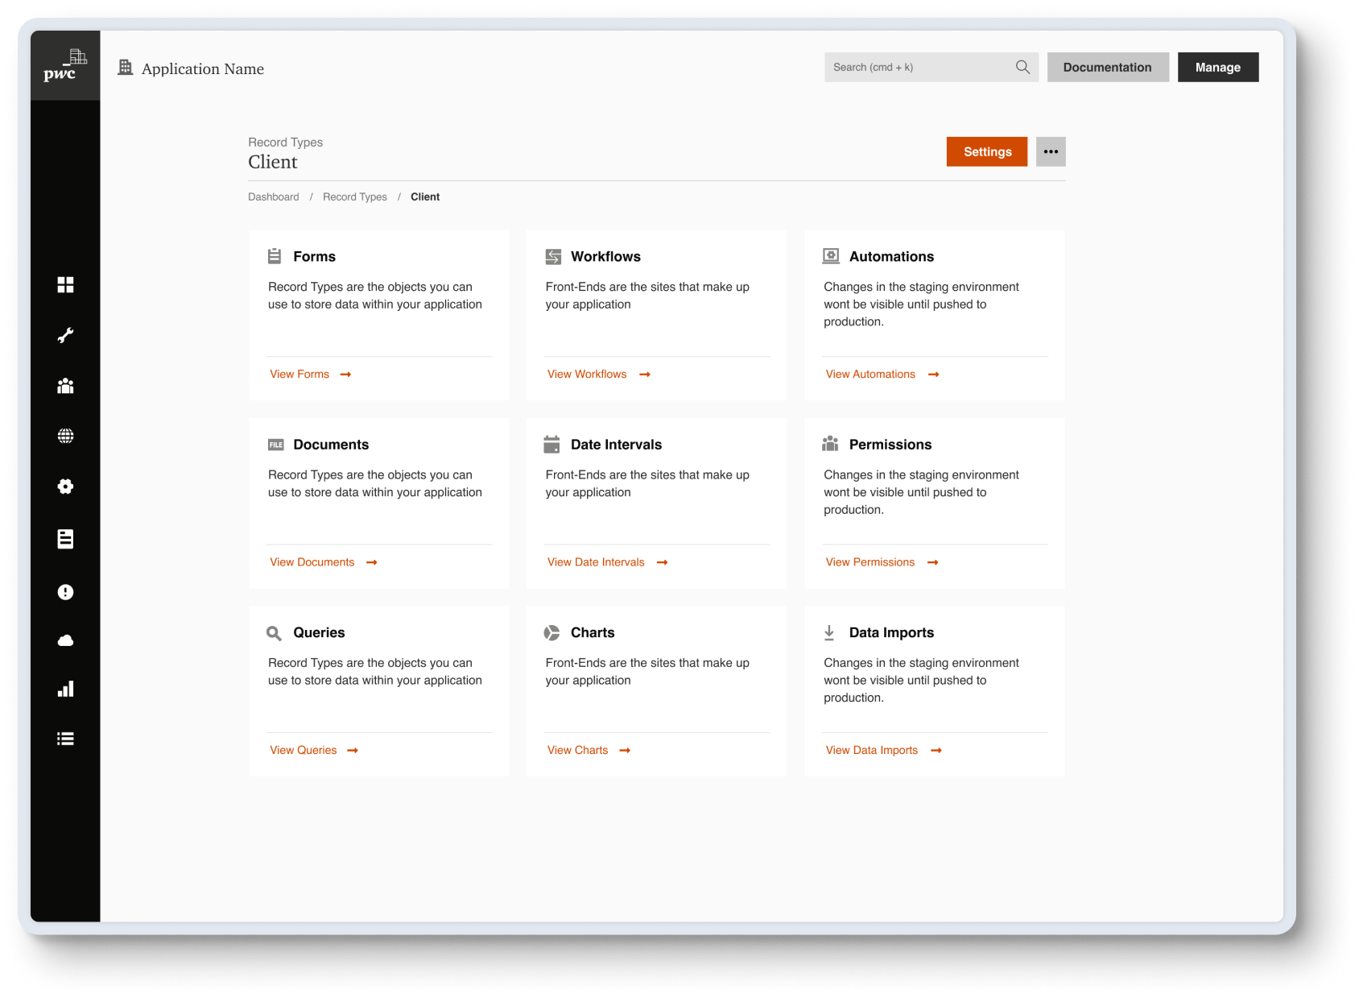Click the Date Intervals calendar icon
This screenshot has width=1359, height=998.
click(551, 444)
